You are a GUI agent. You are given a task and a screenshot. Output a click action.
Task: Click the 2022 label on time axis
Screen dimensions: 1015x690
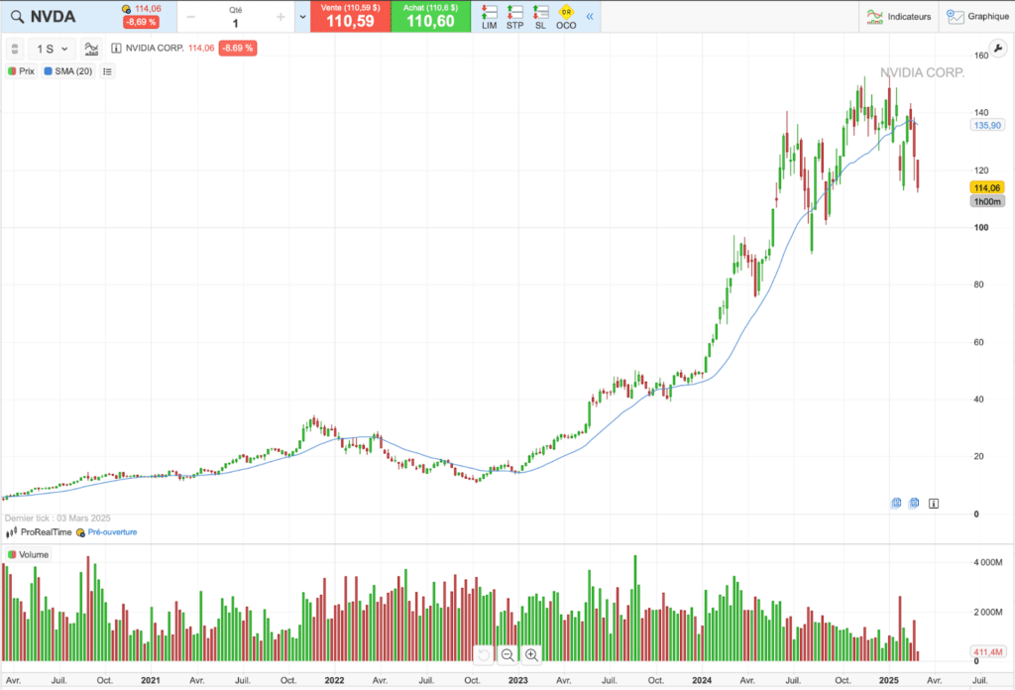(334, 680)
